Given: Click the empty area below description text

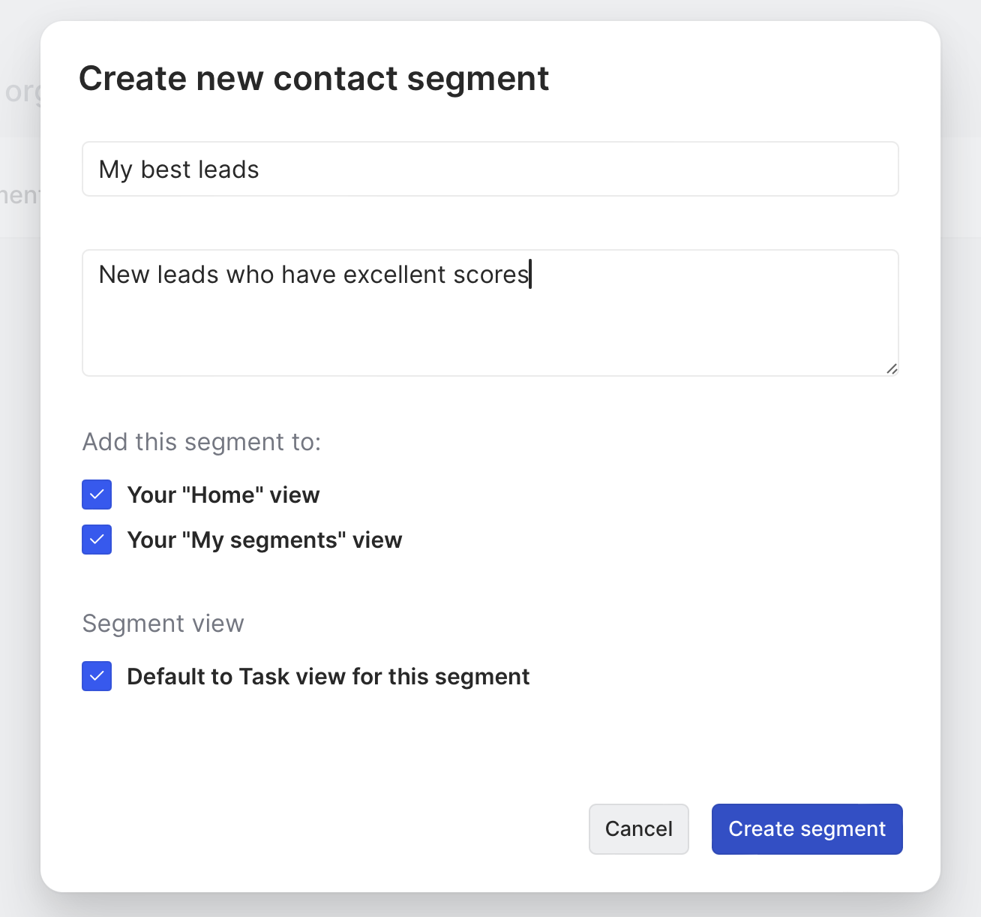Looking at the screenshot, I should [x=489, y=338].
